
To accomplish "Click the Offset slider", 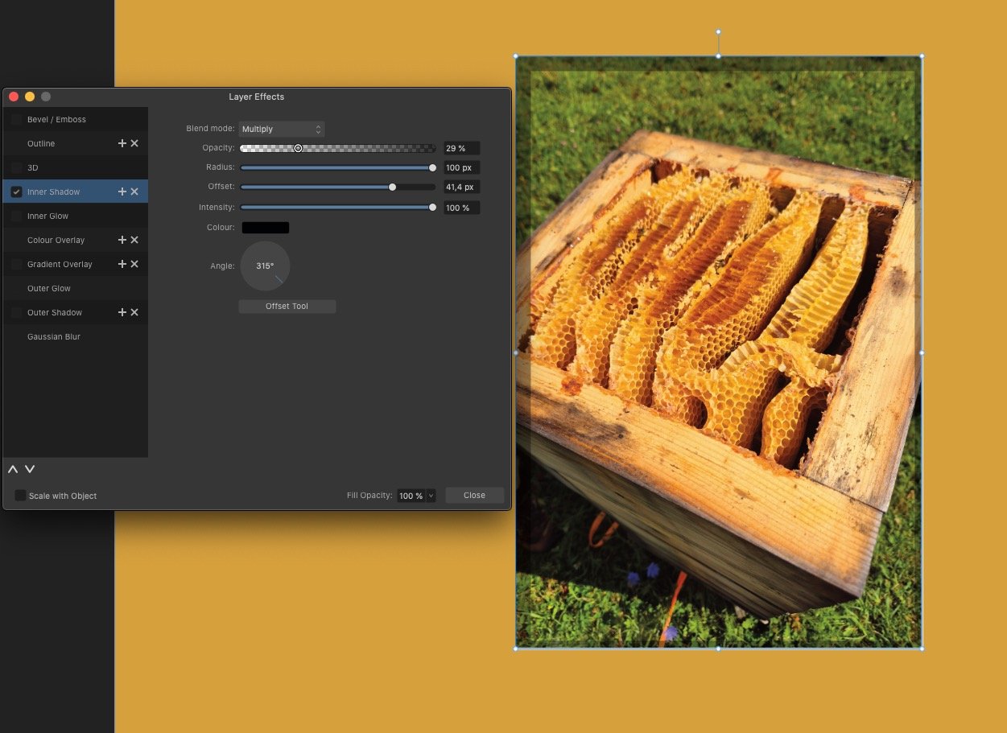I will click(x=338, y=187).
